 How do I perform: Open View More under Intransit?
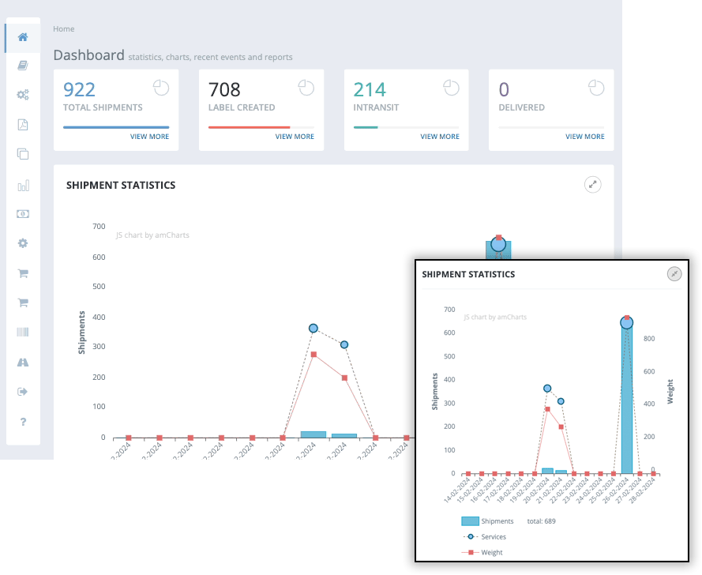pos(440,137)
